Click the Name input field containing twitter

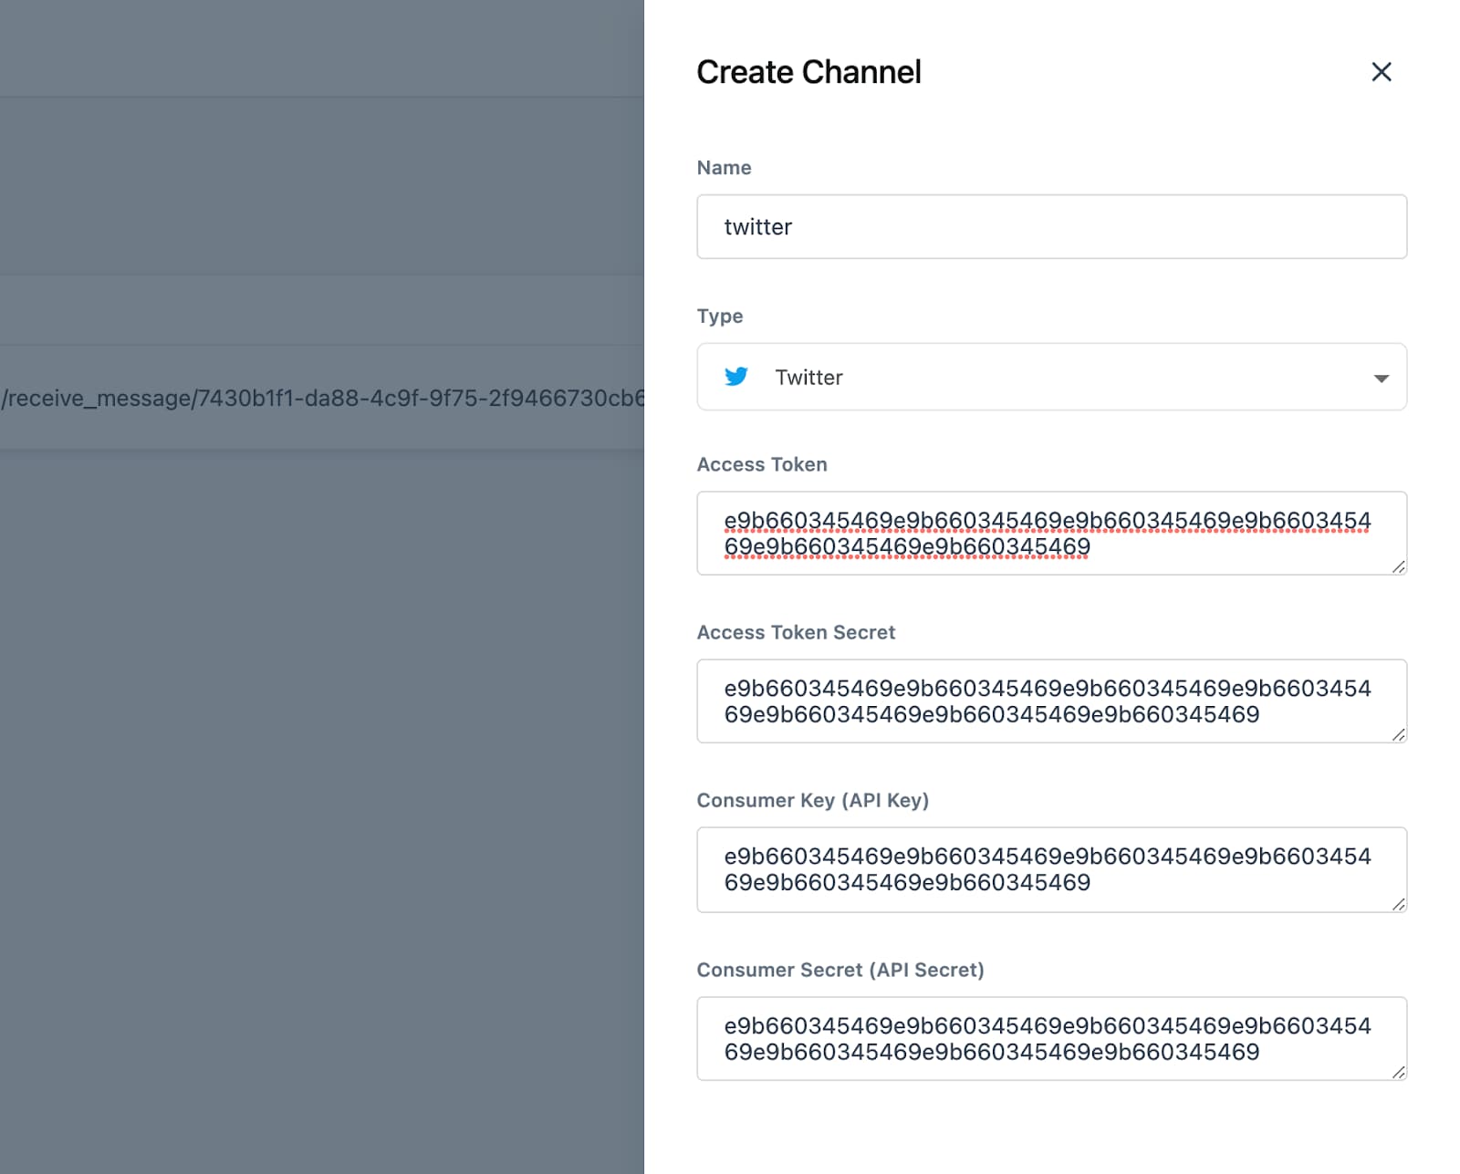tap(1051, 226)
